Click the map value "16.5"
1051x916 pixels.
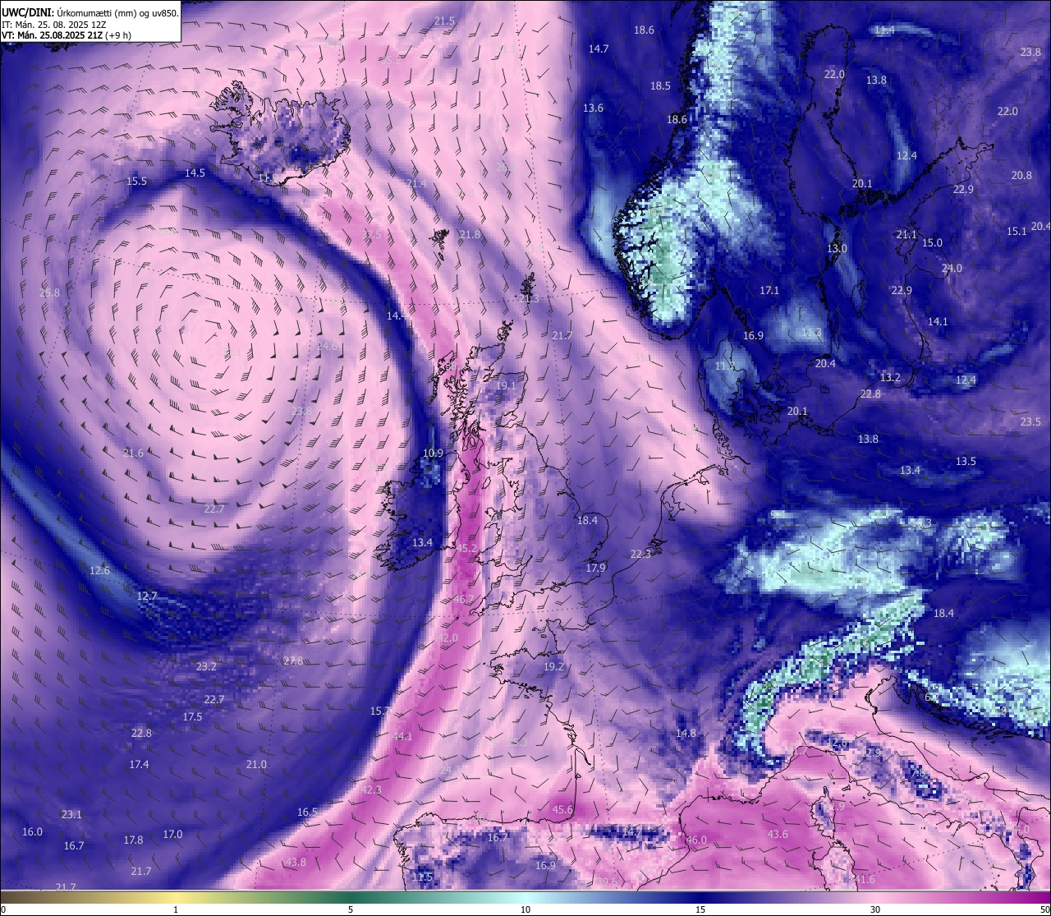tap(307, 812)
